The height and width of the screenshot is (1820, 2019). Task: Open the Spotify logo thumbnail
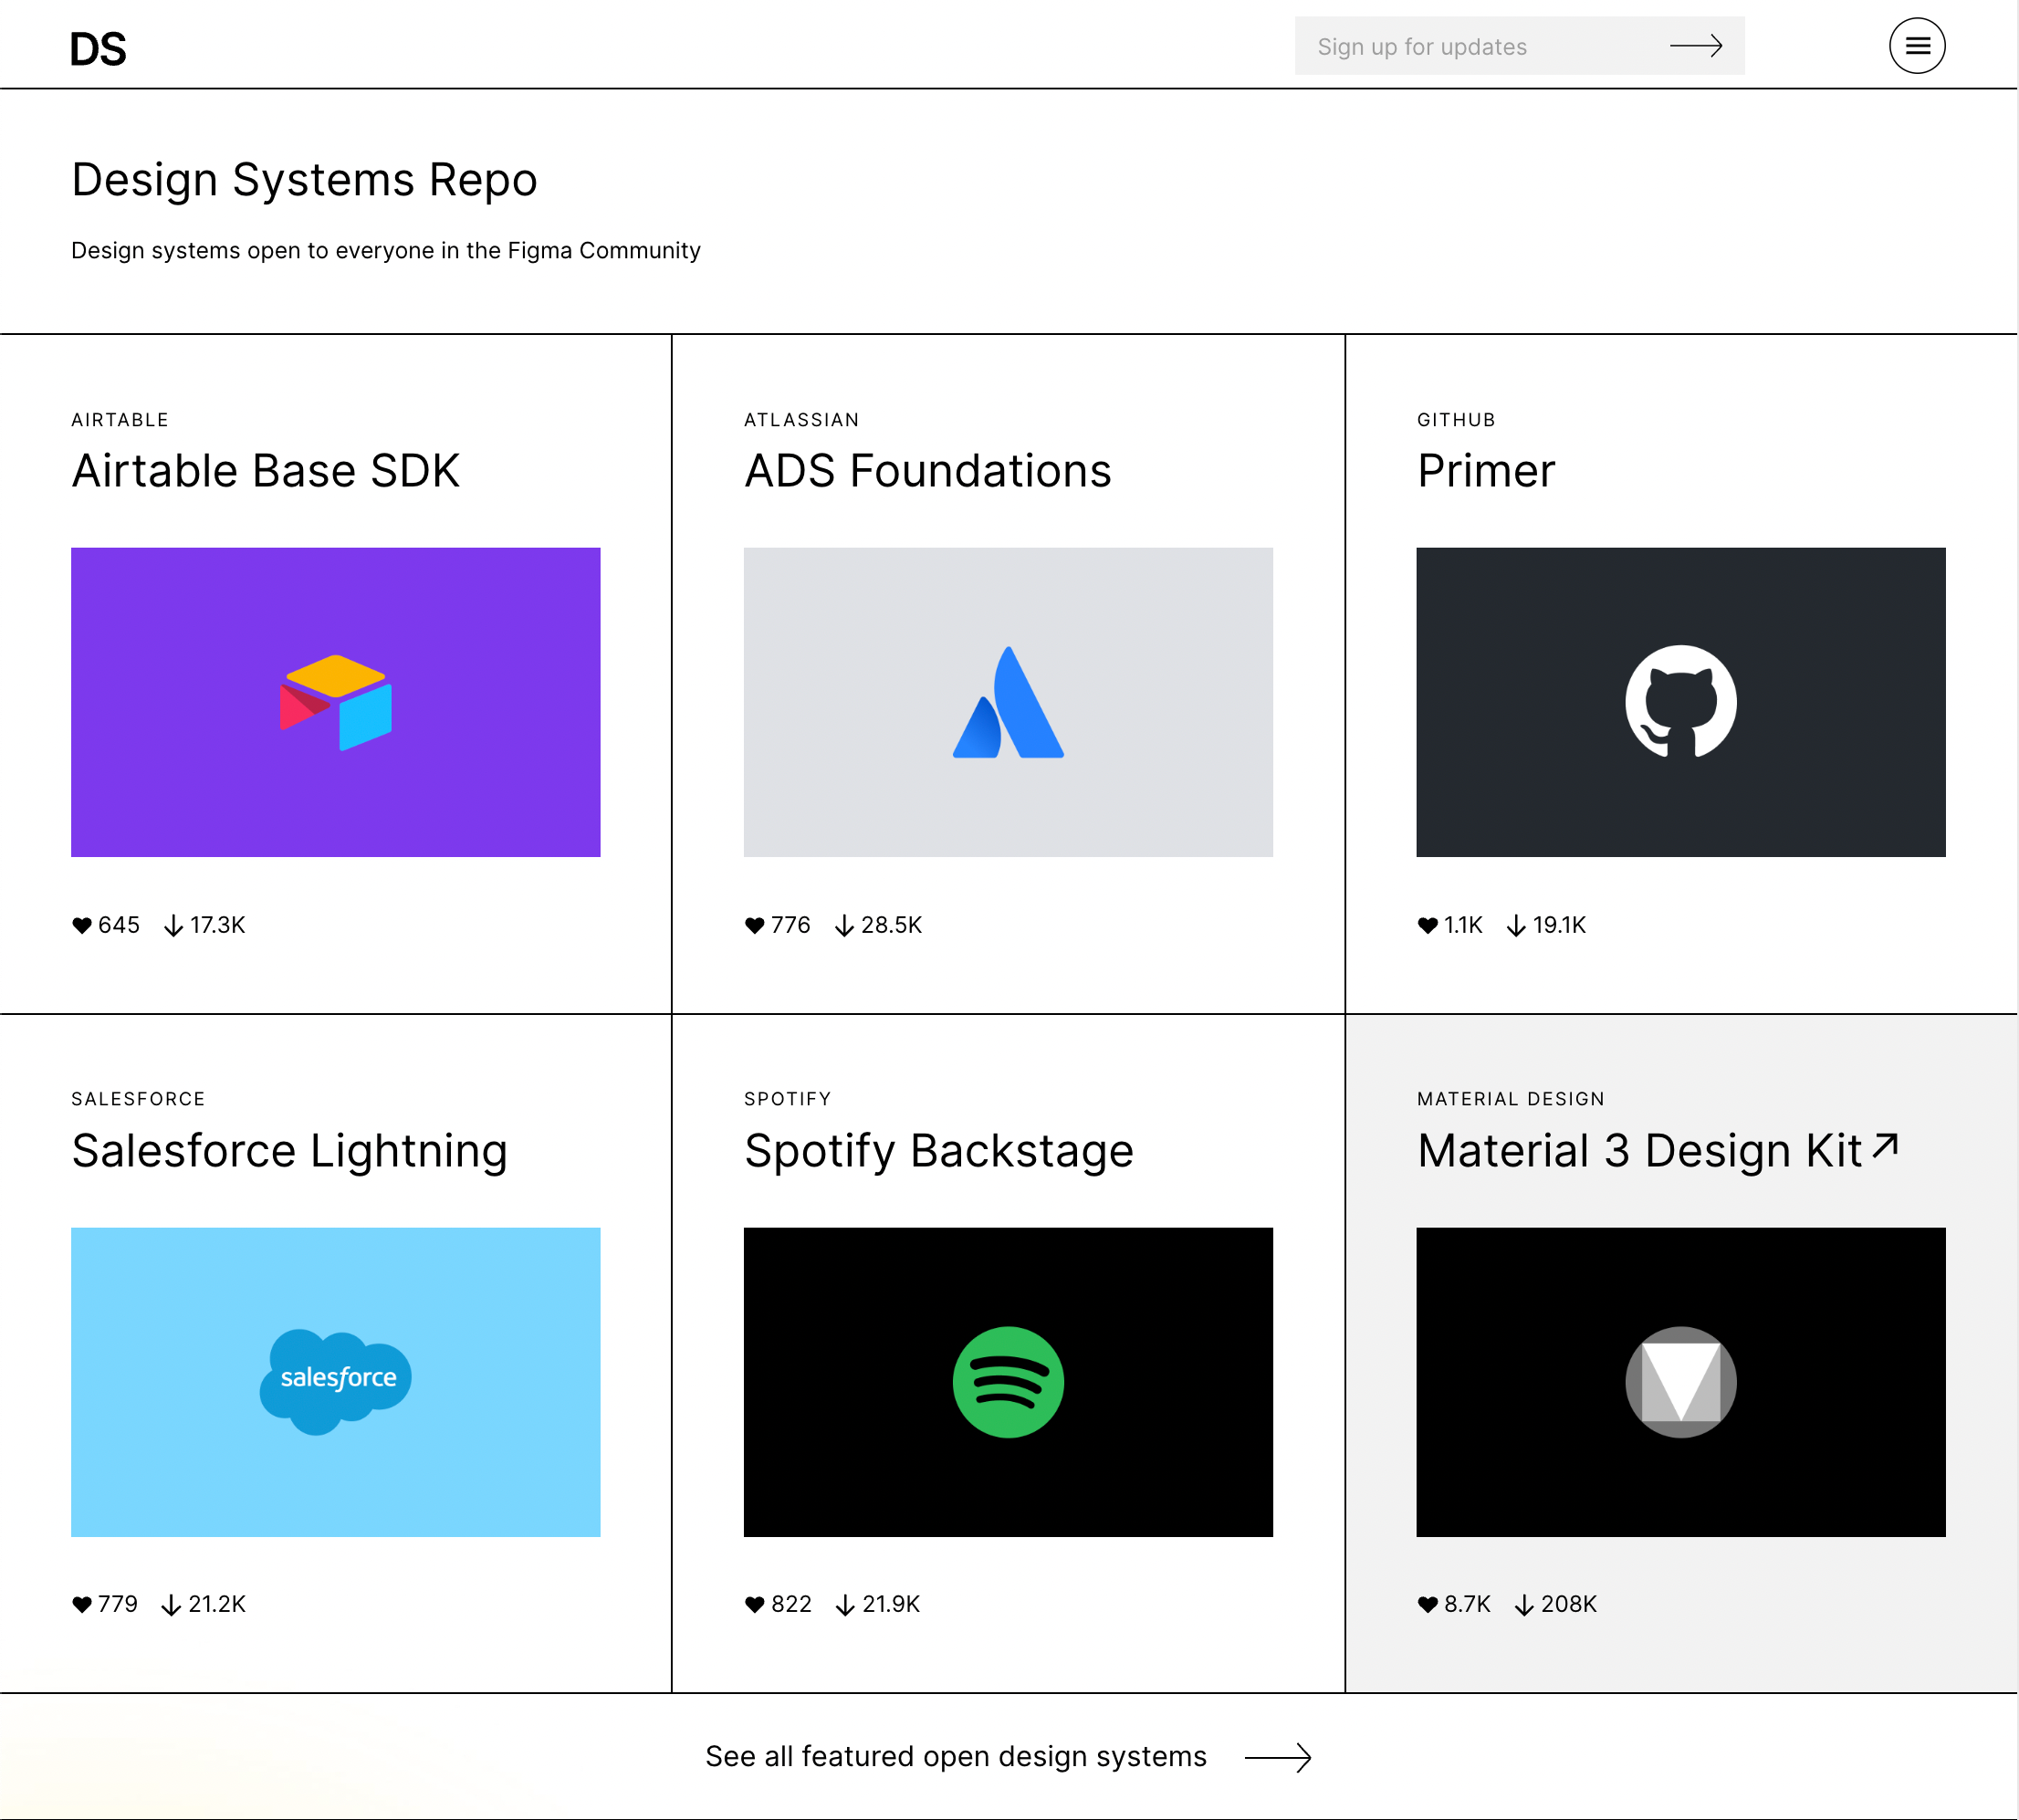(x=1007, y=1381)
